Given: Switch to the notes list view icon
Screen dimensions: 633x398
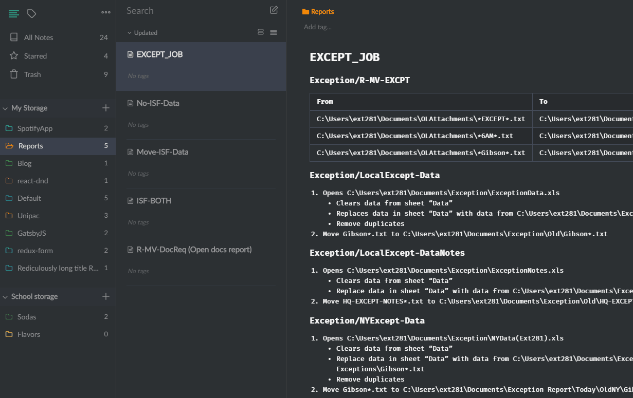Looking at the screenshot, I should (14, 14).
